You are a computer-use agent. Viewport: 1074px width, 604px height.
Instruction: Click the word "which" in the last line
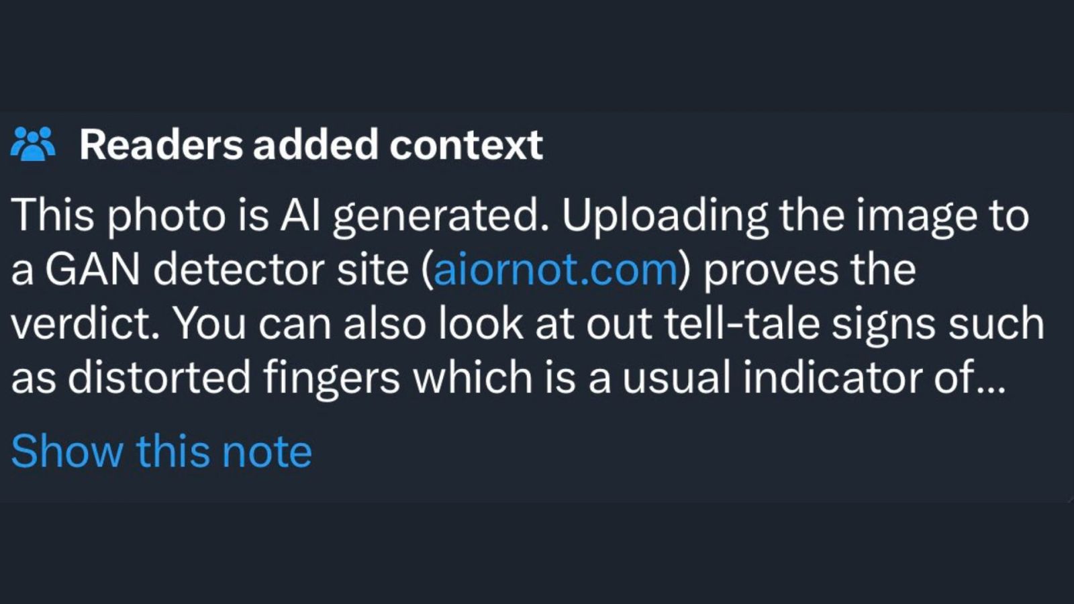pos(473,378)
